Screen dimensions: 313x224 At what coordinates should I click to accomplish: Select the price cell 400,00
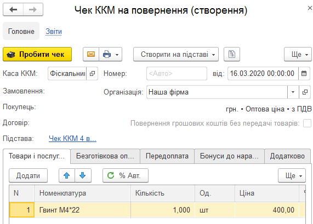(x=267, y=210)
